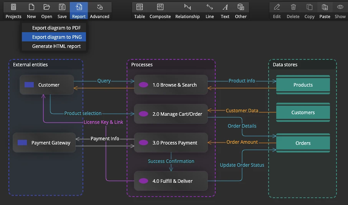Choose Export diagram to PDF

click(x=54, y=28)
